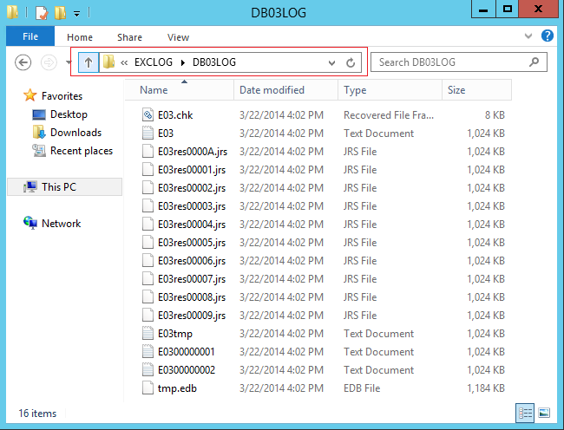Switch to large thumbnails view icon

click(x=544, y=413)
